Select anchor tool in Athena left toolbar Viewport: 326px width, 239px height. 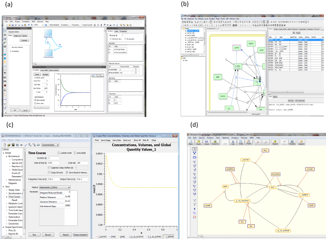pos(5,90)
